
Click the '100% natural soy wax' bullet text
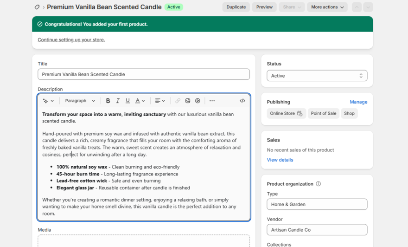(82, 167)
